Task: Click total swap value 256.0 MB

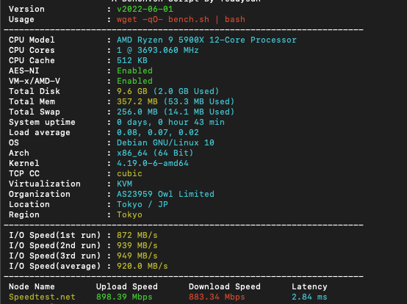Action: point(137,112)
